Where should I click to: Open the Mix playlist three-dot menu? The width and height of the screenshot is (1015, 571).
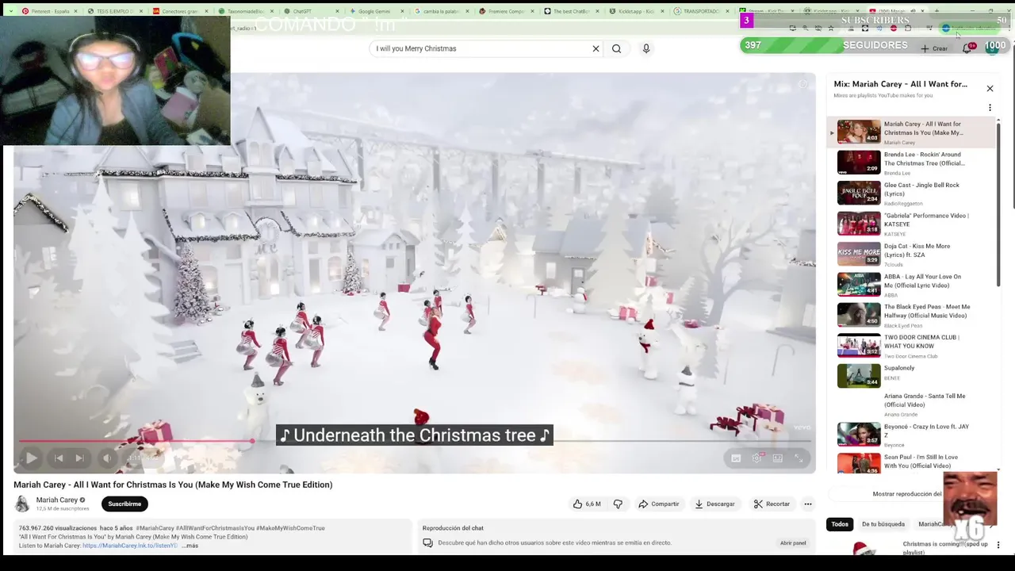click(990, 108)
